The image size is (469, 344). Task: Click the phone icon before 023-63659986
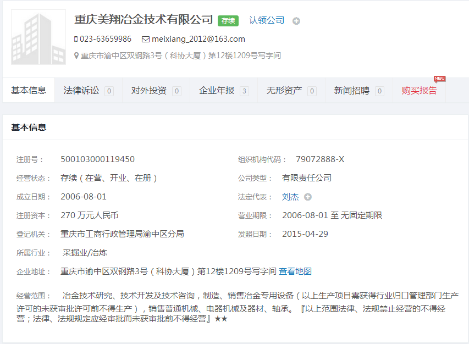click(x=76, y=39)
